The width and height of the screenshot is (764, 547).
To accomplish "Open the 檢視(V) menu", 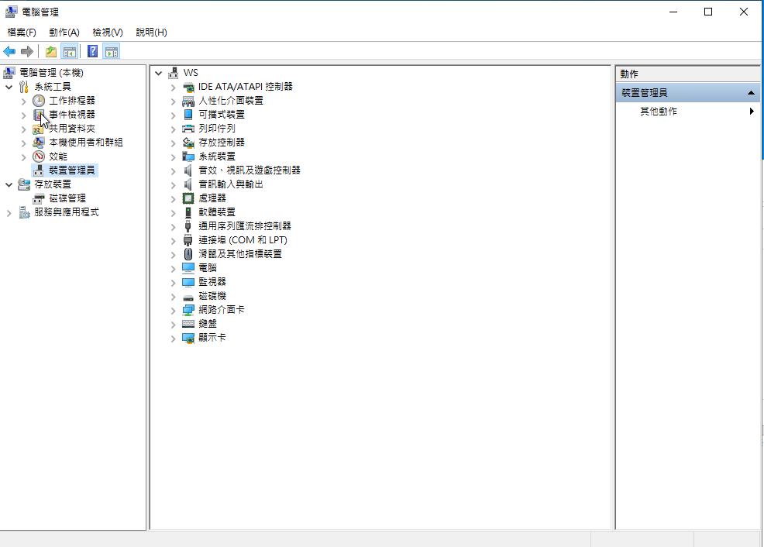I will [107, 33].
